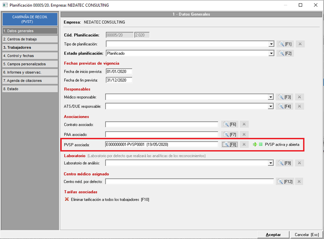Click Cancelar [Esc] button
The image size is (324, 239).
tap(306, 235)
